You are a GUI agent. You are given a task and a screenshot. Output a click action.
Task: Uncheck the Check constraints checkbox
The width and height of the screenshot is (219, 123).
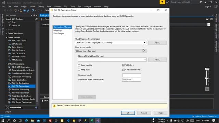(123, 70)
